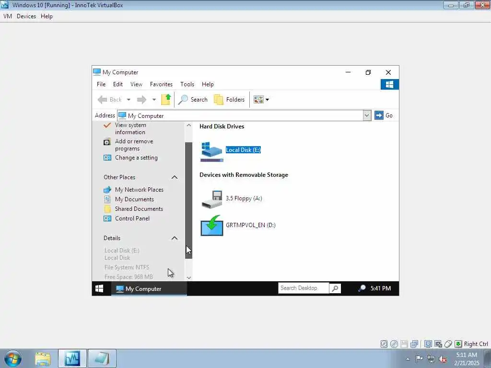Image resolution: width=491 pixels, height=368 pixels.
Task: Click the VirtualBox network status icon
Action: tap(414, 344)
